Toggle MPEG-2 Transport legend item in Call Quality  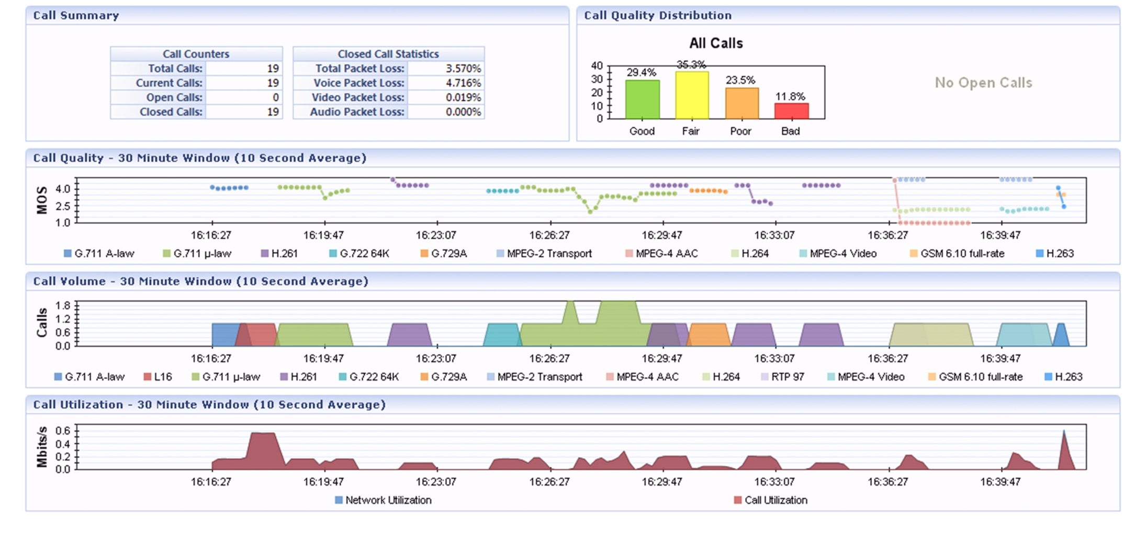pyautogui.click(x=544, y=253)
